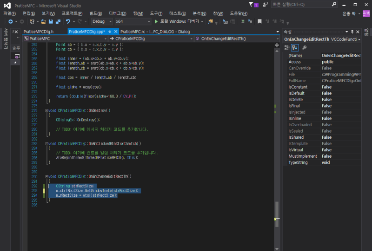Show properties categorized view icon
372x251 pixels.
tap(287, 48)
